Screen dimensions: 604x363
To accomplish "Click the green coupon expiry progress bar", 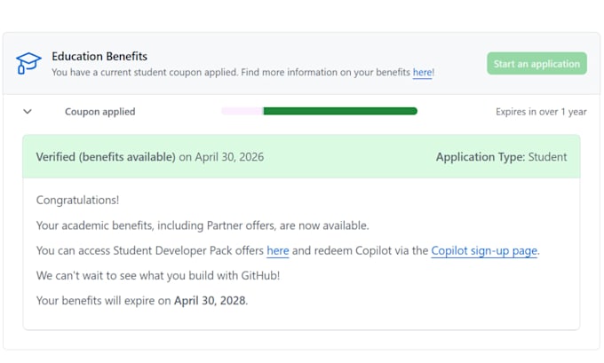I will (320, 111).
